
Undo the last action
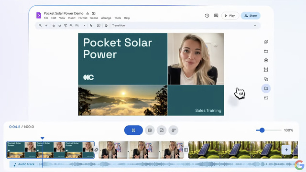click(54, 25)
